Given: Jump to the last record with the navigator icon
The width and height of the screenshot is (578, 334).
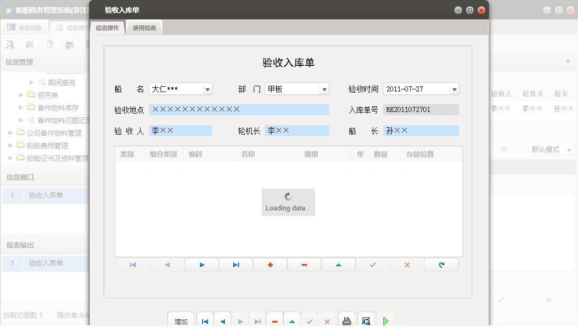Looking at the screenshot, I should (235, 264).
